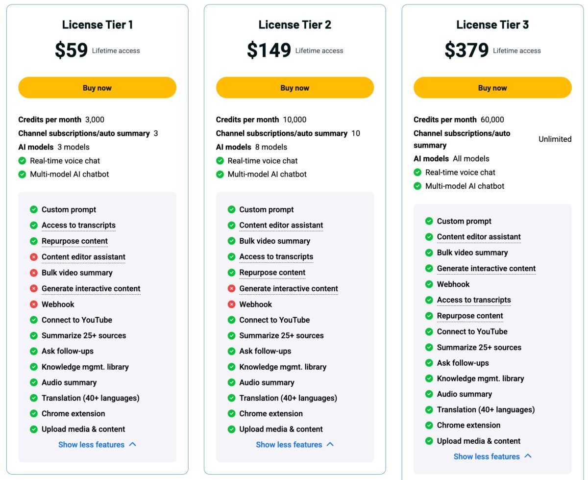Click red X icon beside Tier 2 Webhook
This screenshot has width=588, height=480.
point(231,304)
